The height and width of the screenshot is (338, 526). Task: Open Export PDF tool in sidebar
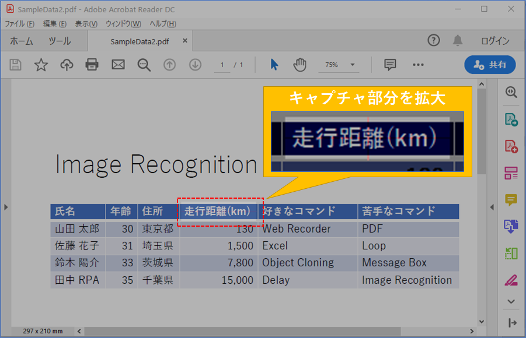point(511,119)
